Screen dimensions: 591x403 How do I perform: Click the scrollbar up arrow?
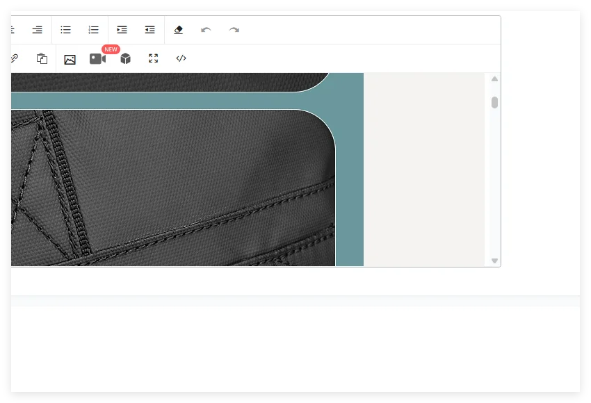pyautogui.click(x=494, y=79)
